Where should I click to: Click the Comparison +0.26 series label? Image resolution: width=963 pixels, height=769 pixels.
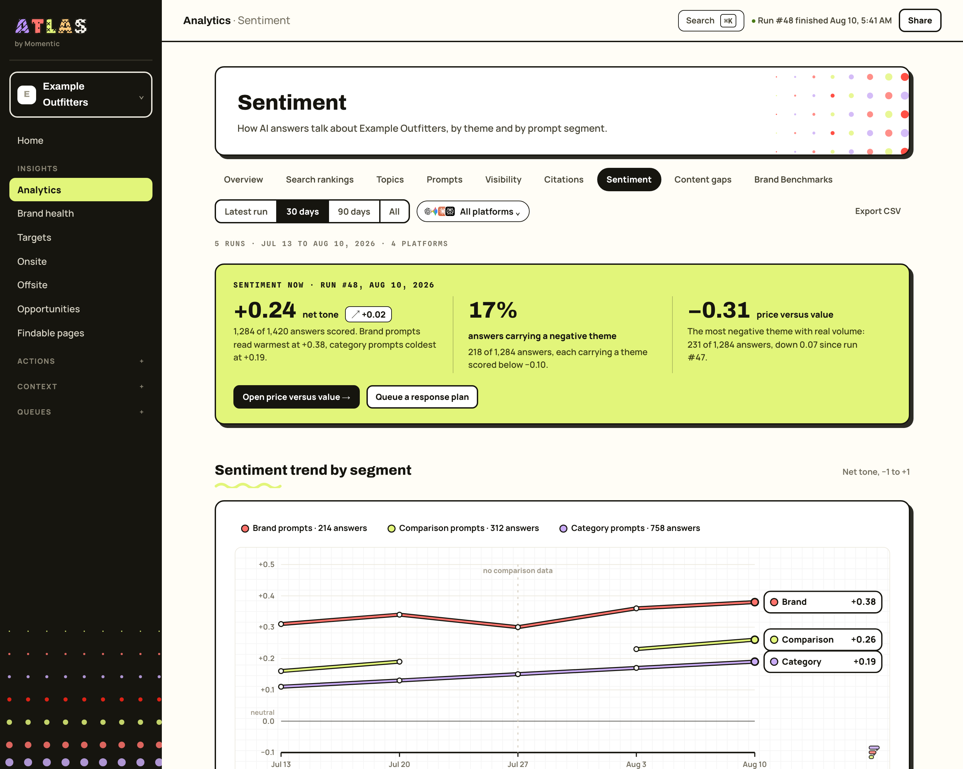click(x=823, y=640)
